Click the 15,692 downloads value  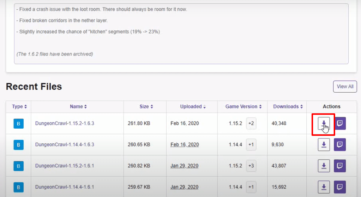[x=279, y=187]
